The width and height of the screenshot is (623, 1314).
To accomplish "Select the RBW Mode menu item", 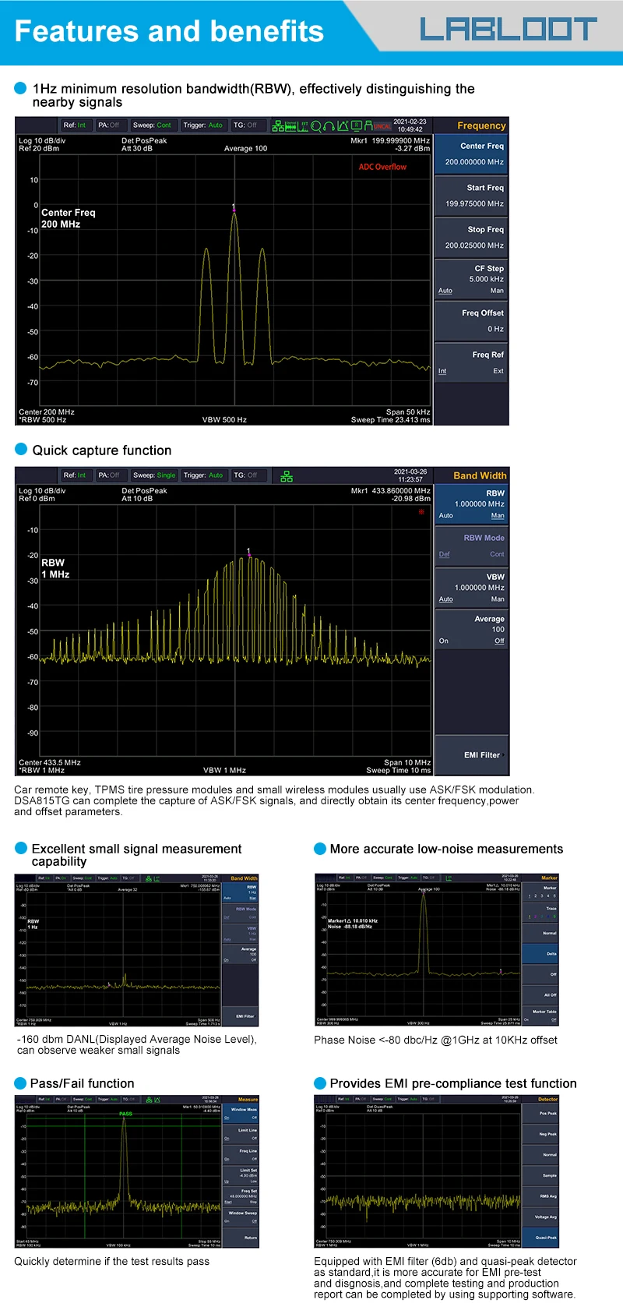I will point(472,546).
